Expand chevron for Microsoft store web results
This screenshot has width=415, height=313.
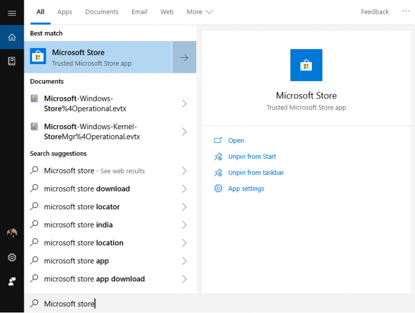coord(184,171)
